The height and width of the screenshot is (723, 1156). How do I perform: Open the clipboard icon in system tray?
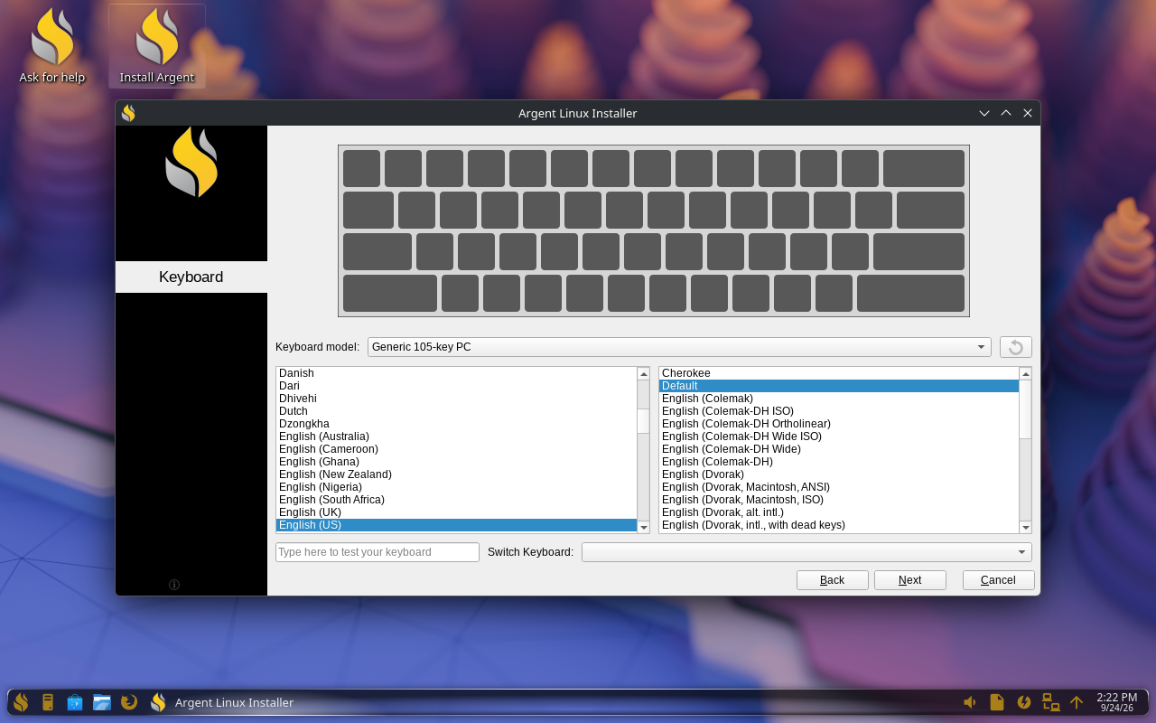coord(997,702)
